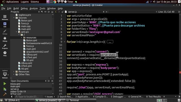This screenshot has width=181, height=102.
Task: Open the Welcome mode
Action: click(5, 18)
